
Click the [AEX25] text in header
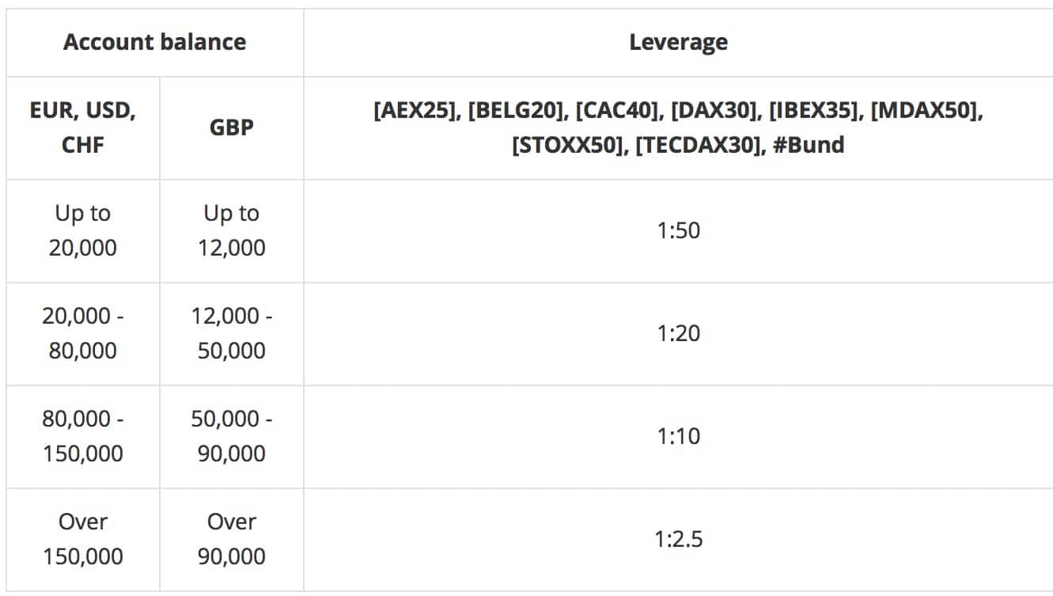click(415, 112)
